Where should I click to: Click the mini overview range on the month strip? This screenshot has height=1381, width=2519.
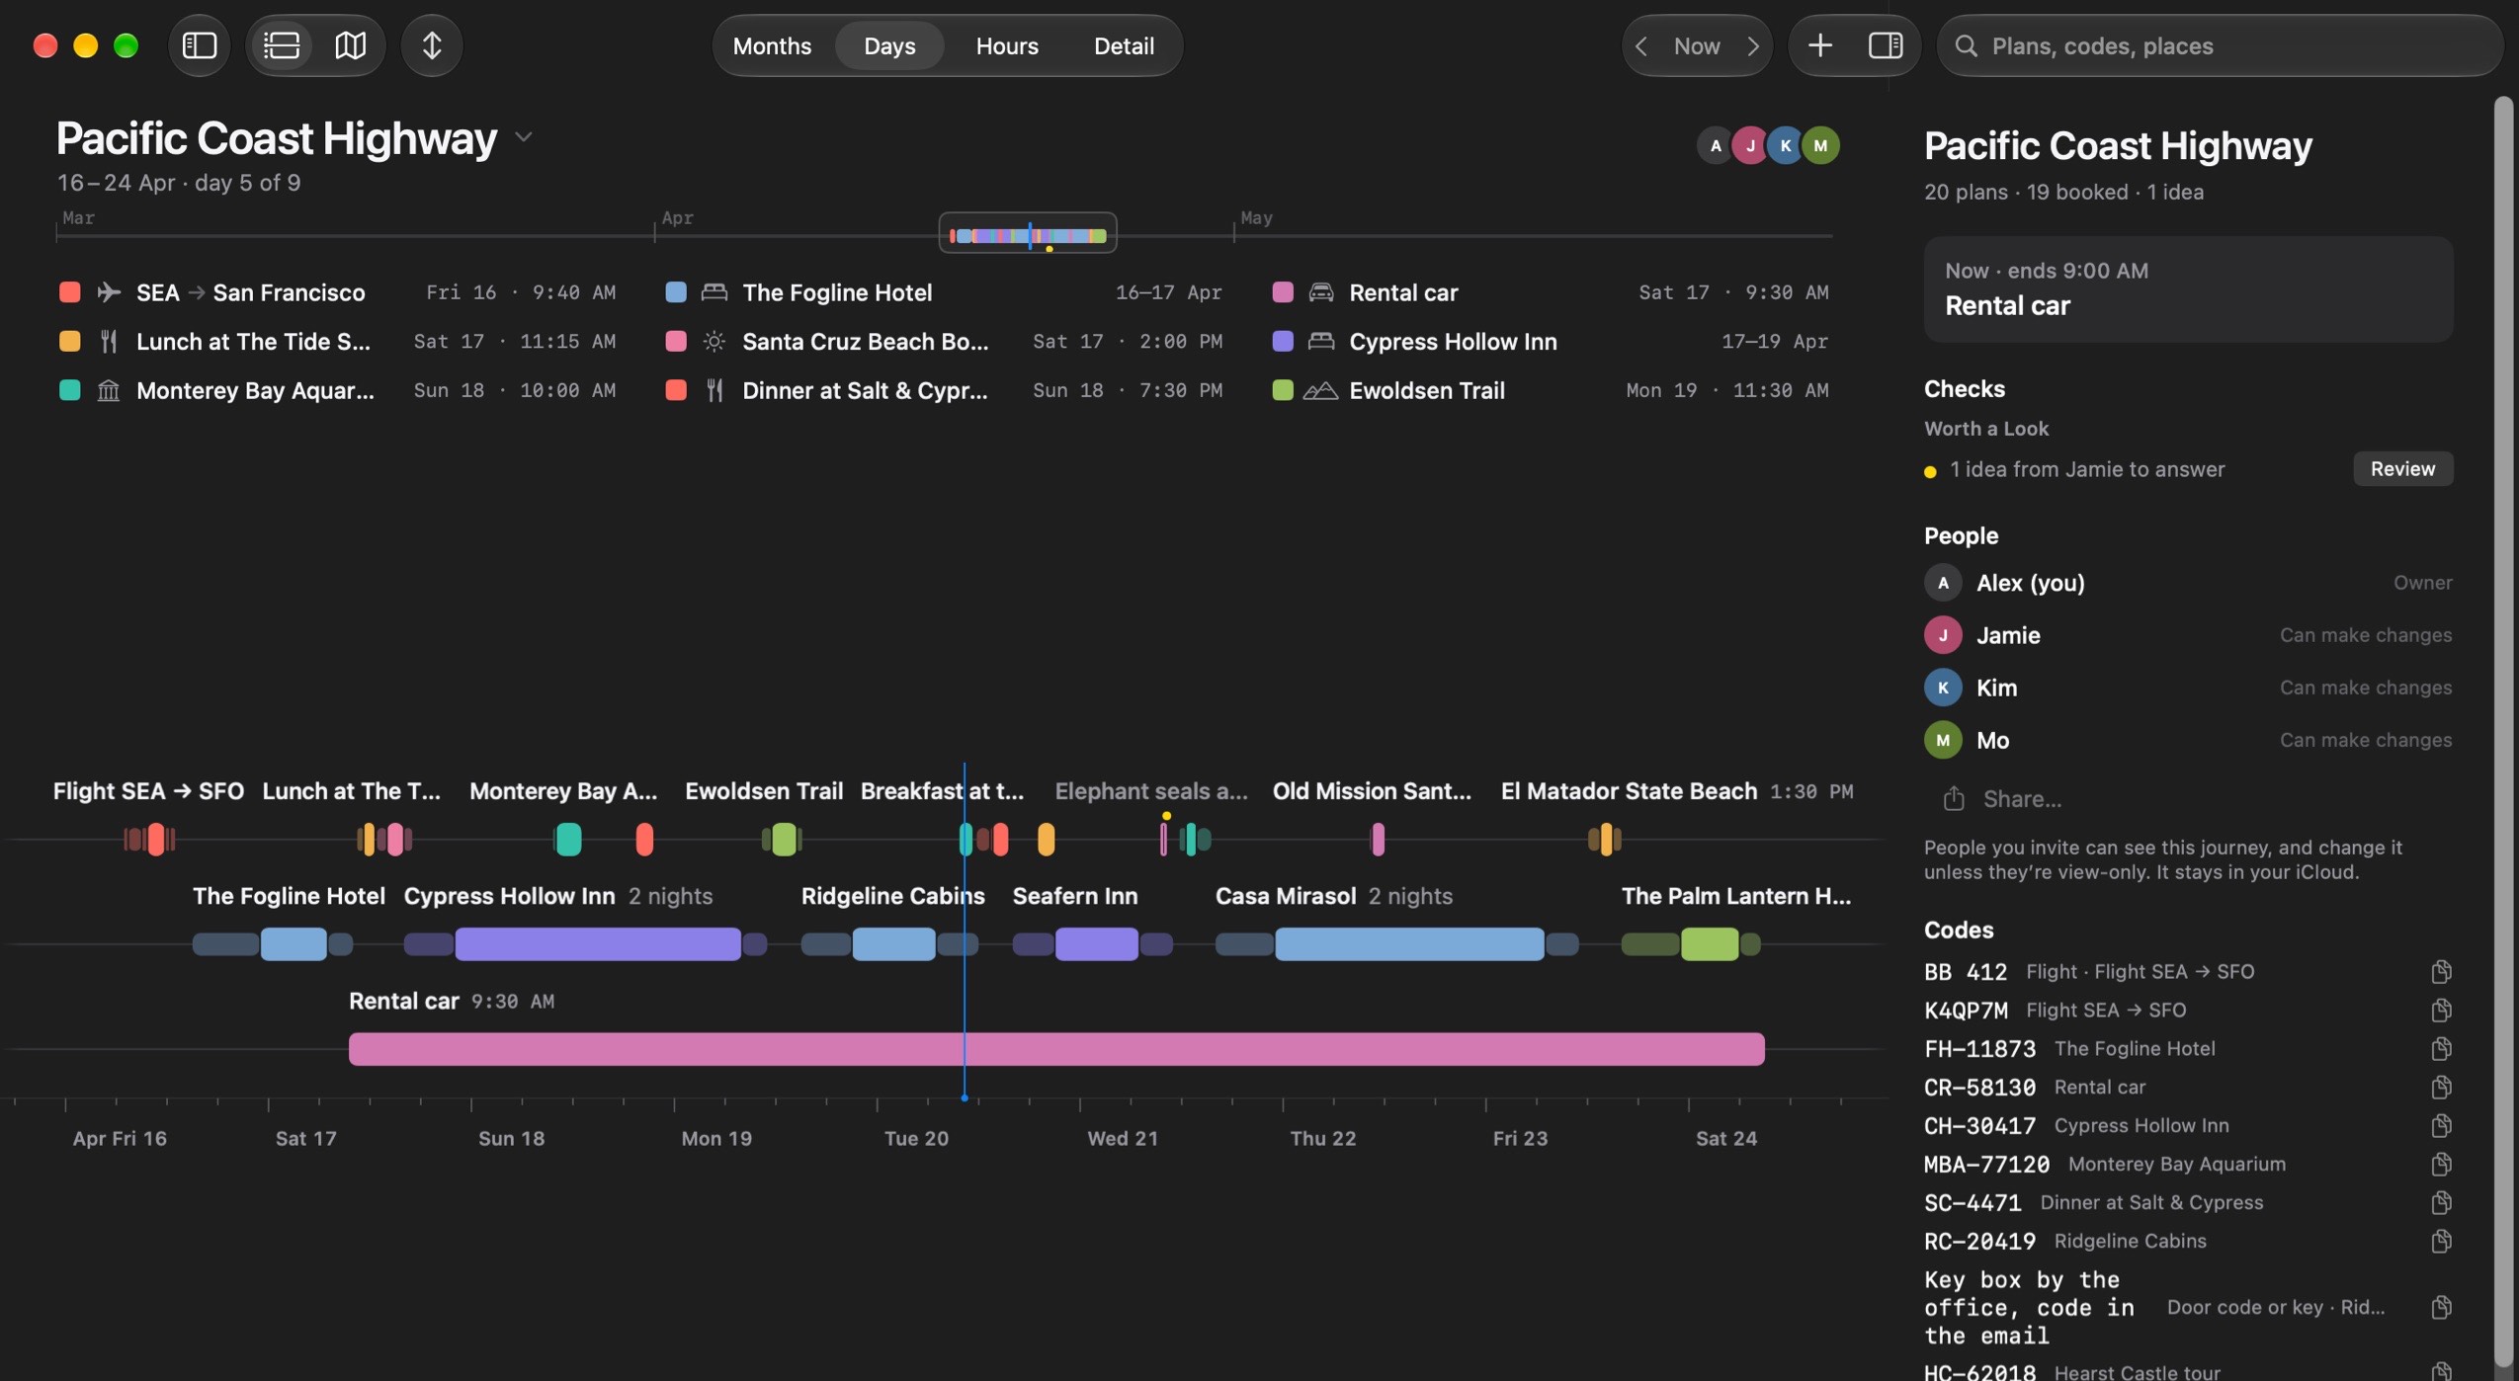tap(1028, 233)
